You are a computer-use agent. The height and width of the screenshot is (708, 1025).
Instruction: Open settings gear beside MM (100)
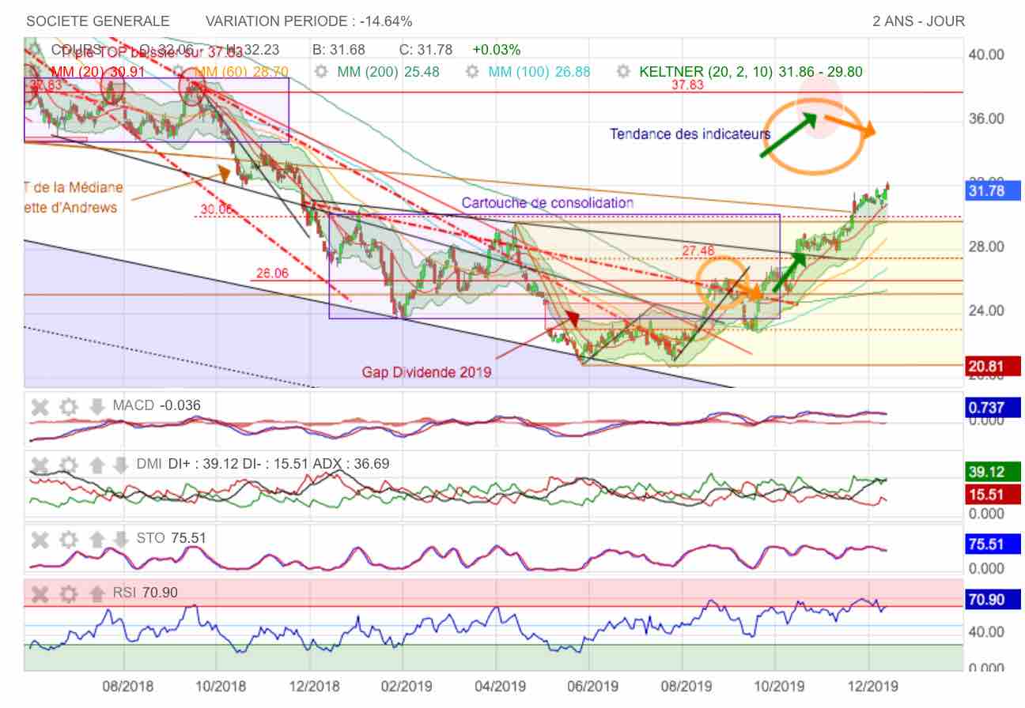pos(472,72)
